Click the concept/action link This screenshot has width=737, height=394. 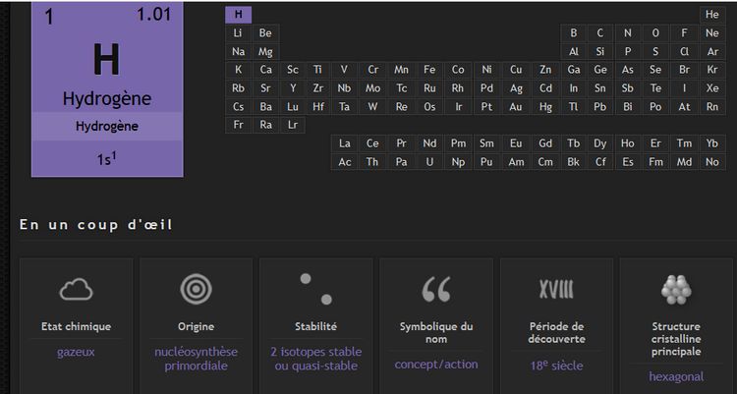(x=436, y=365)
